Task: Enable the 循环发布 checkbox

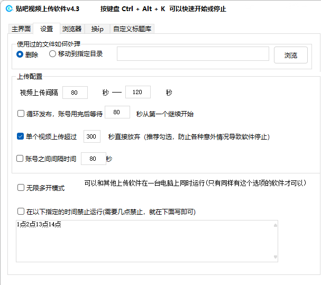Action: click(x=21, y=114)
